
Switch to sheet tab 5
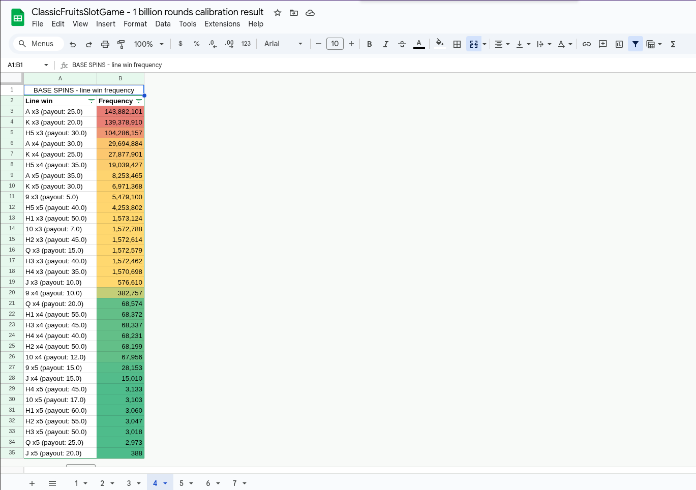pos(181,483)
